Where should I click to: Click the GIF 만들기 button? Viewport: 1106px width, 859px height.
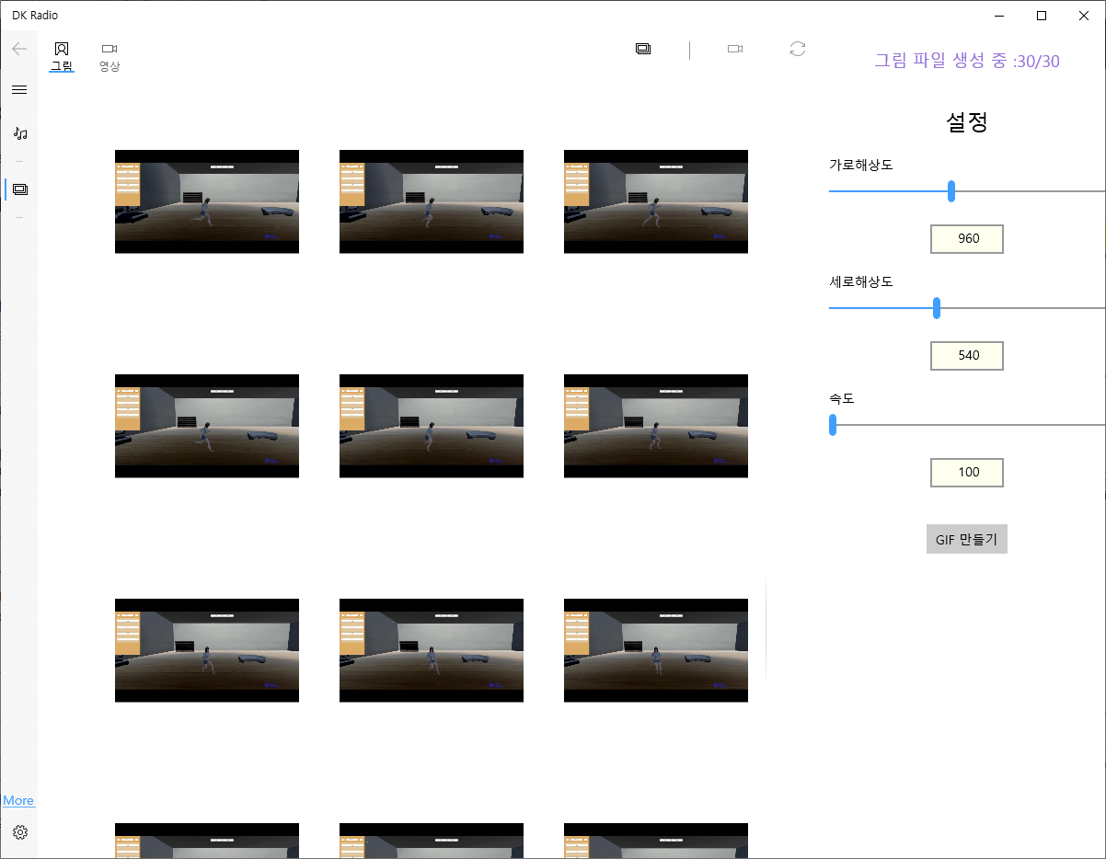pyautogui.click(x=967, y=539)
